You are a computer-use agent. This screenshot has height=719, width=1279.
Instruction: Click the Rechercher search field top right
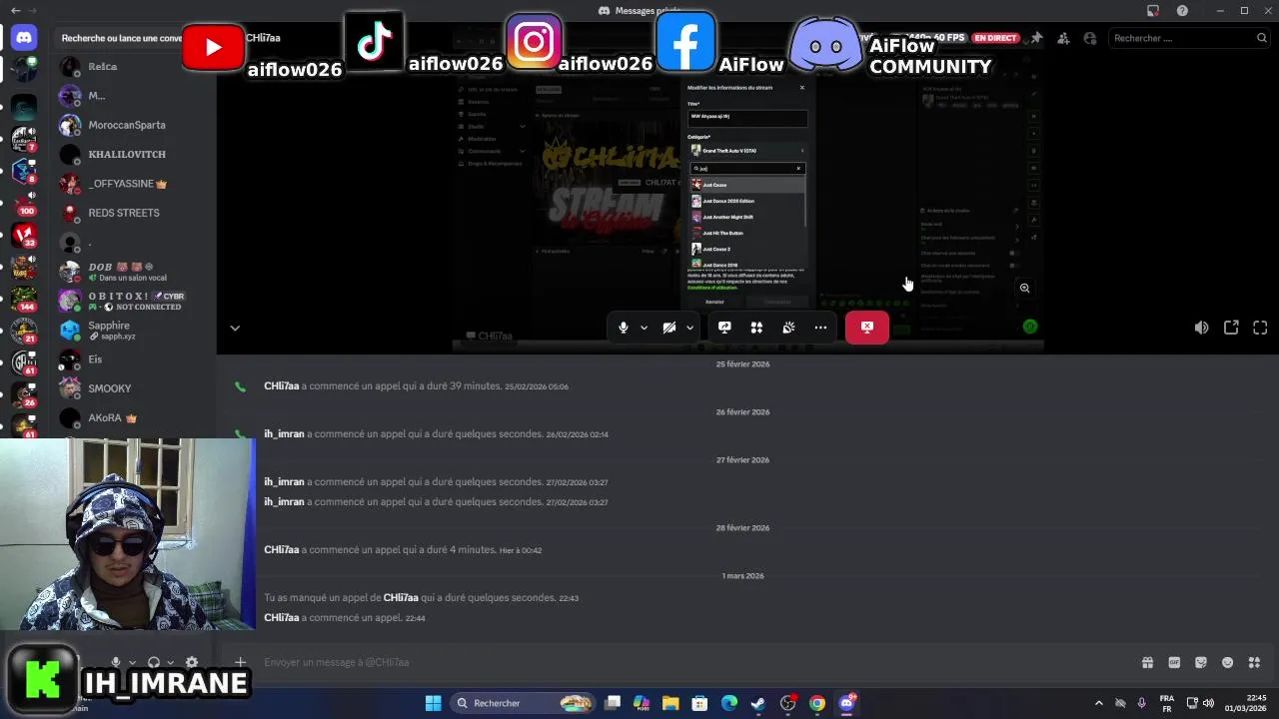(1189, 38)
